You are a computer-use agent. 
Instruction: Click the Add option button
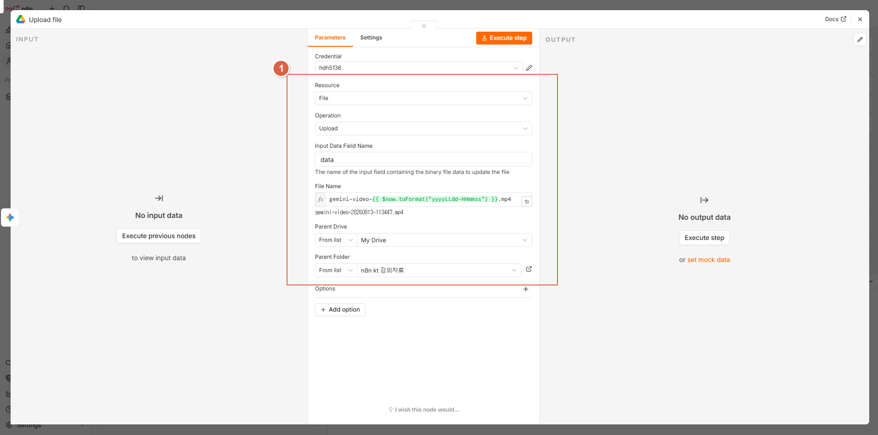pyautogui.click(x=340, y=310)
